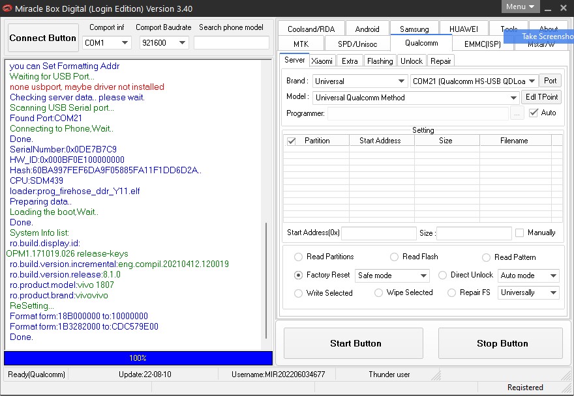Open the Comport inf COM1 dropdown
574x396 pixels.
pos(106,43)
